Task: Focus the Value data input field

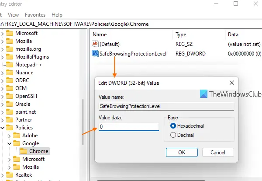Action: point(129,127)
